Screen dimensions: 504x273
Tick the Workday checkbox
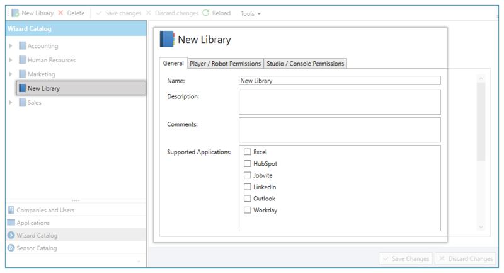tap(248, 210)
